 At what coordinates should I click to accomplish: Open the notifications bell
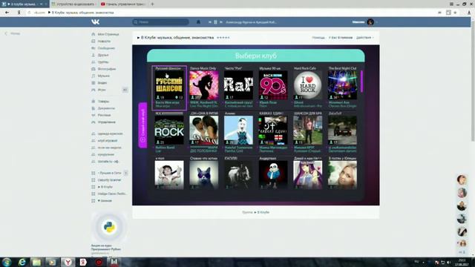click(x=198, y=22)
